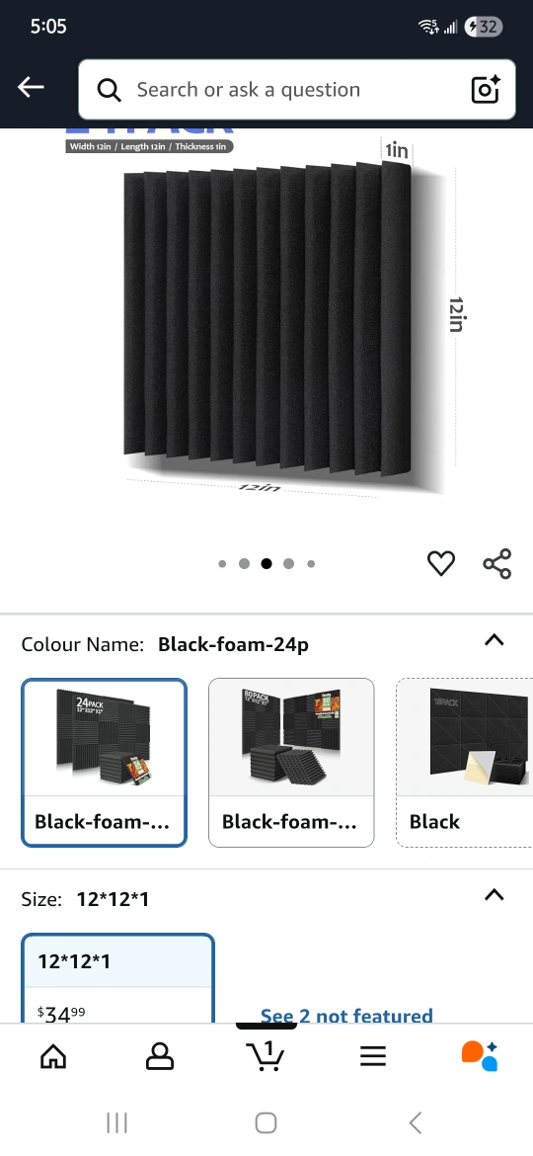This screenshot has height=1156, width=533.
Task: Tap the back arrow in header
Action: click(31, 88)
